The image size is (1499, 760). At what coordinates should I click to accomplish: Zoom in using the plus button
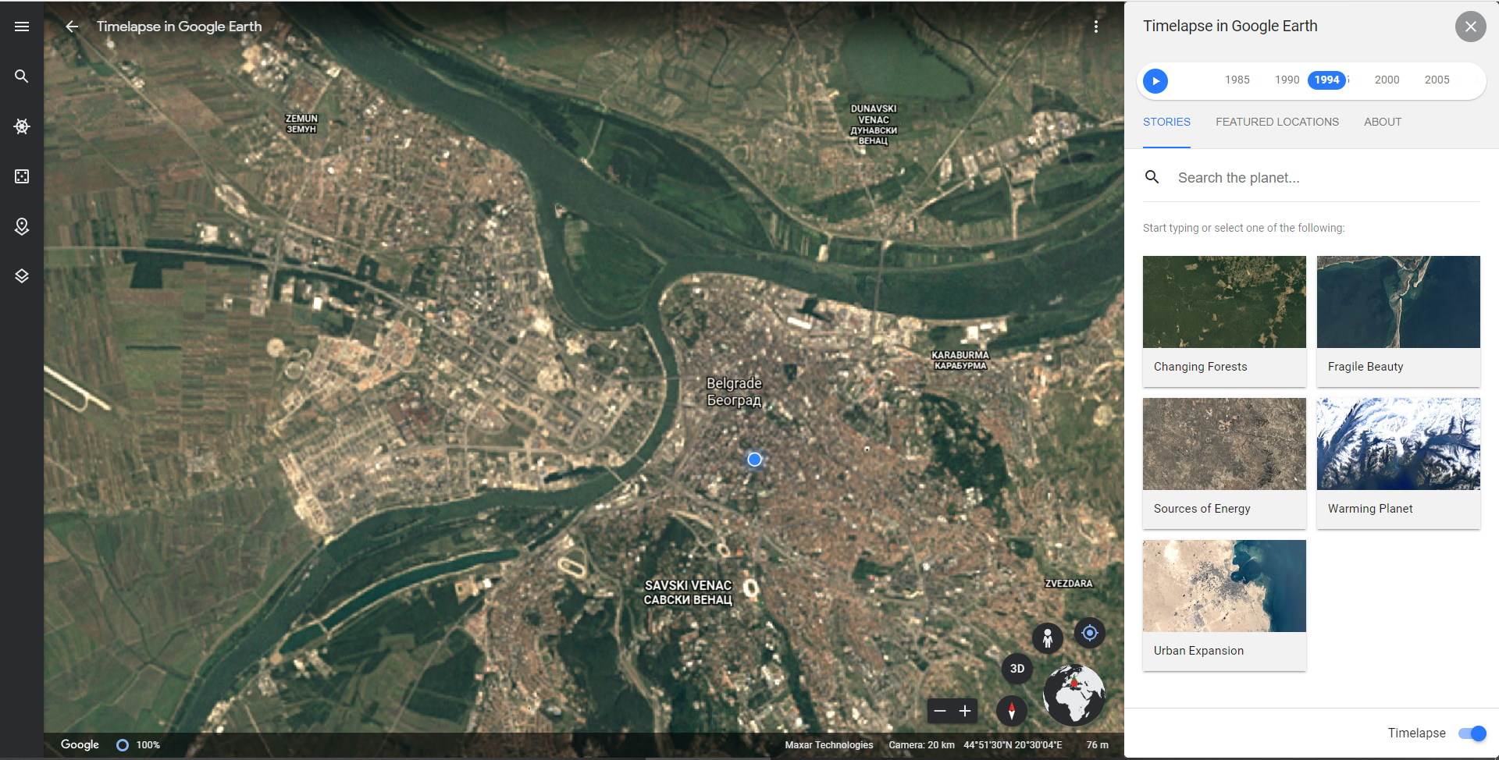(x=965, y=711)
